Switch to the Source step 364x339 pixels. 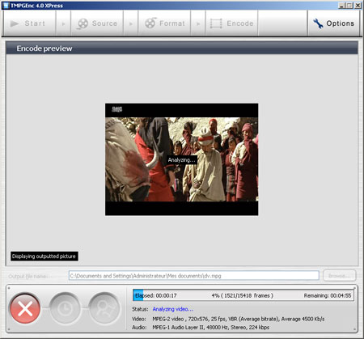tap(97, 23)
